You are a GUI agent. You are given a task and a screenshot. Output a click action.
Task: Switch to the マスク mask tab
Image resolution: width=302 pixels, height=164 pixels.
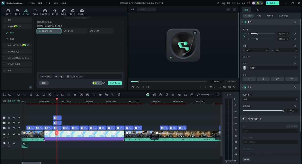point(259,16)
